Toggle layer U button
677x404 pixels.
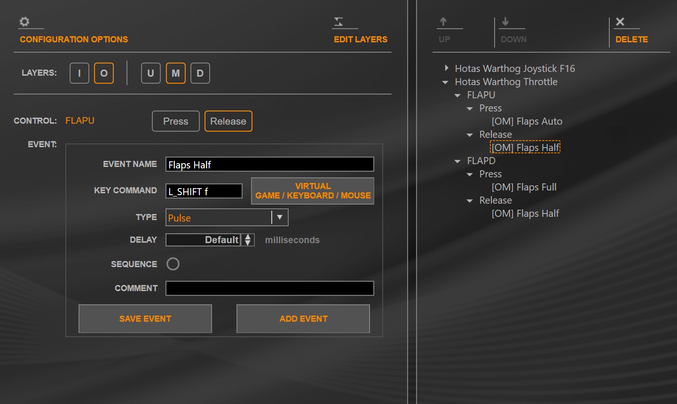click(x=151, y=73)
